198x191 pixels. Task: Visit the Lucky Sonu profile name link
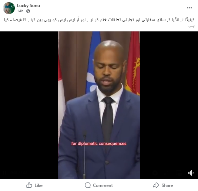tap(28, 6)
